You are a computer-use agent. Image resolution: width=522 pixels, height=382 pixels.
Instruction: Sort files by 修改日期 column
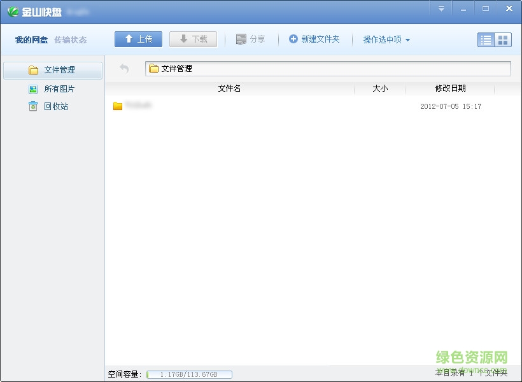[x=450, y=88]
